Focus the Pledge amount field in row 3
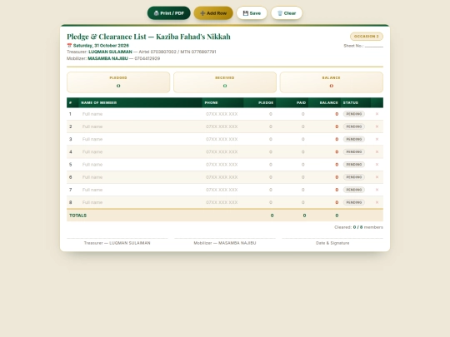The height and width of the screenshot is (337, 450). pyautogui.click(x=260, y=139)
